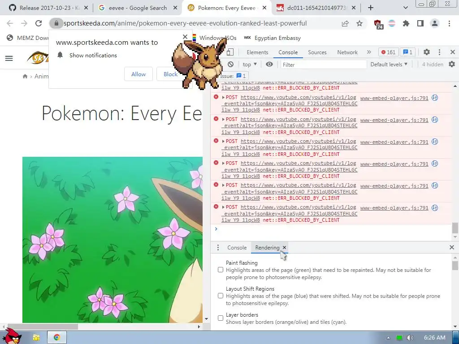
Task: Select the Console tab in DevTools top bar
Action: pyautogui.click(x=288, y=52)
